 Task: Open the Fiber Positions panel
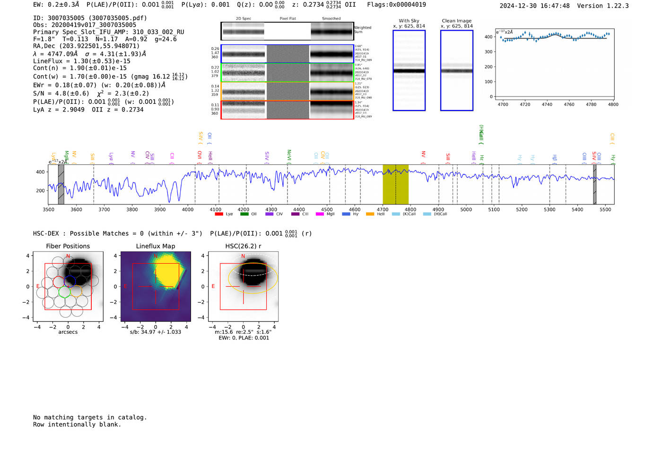(x=68, y=287)
